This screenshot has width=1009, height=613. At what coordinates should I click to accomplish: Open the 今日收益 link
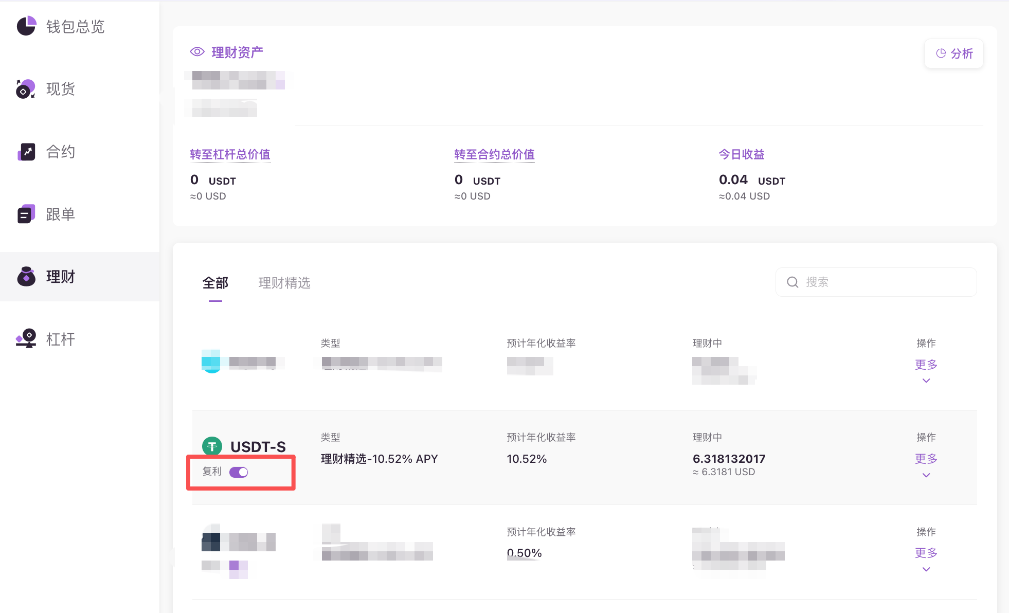click(x=742, y=154)
